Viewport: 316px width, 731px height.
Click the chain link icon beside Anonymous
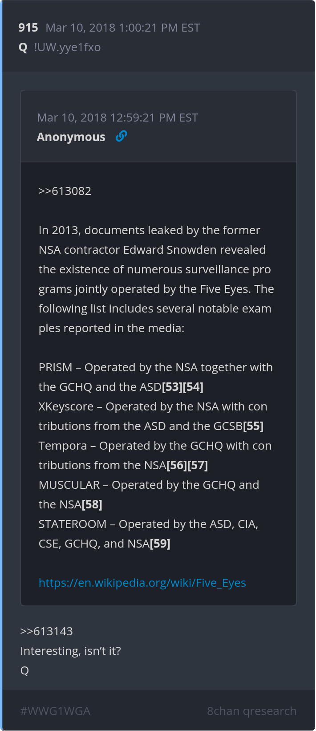pyautogui.click(x=121, y=136)
